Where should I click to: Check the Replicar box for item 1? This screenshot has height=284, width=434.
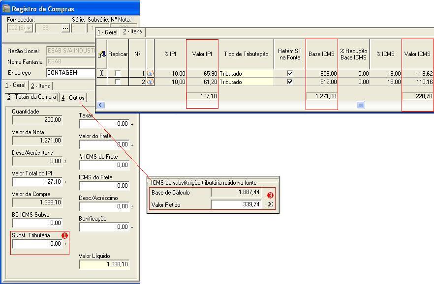tap(118, 74)
